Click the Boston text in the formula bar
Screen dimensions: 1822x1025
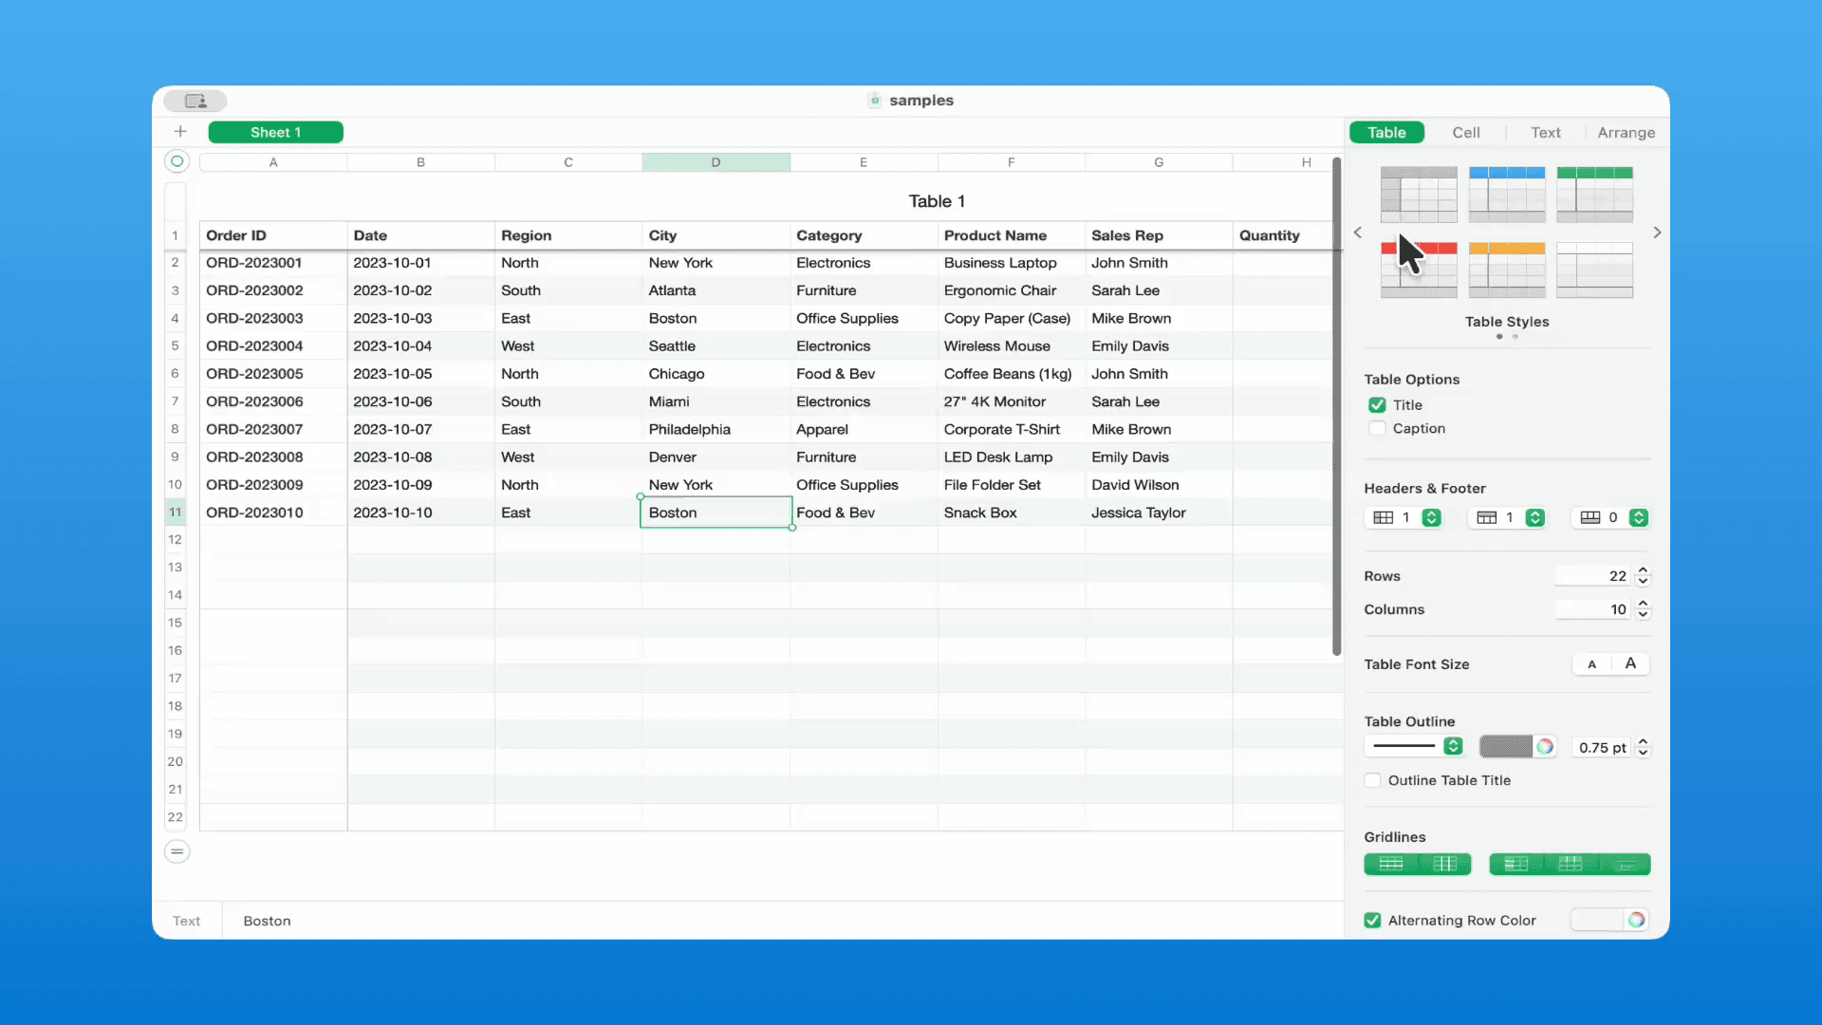pos(267,921)
